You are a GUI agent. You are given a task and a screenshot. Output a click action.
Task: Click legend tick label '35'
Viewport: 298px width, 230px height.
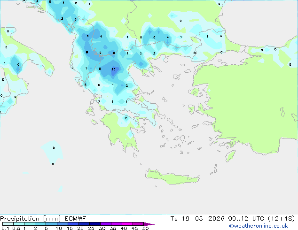[x=113, y=228]
